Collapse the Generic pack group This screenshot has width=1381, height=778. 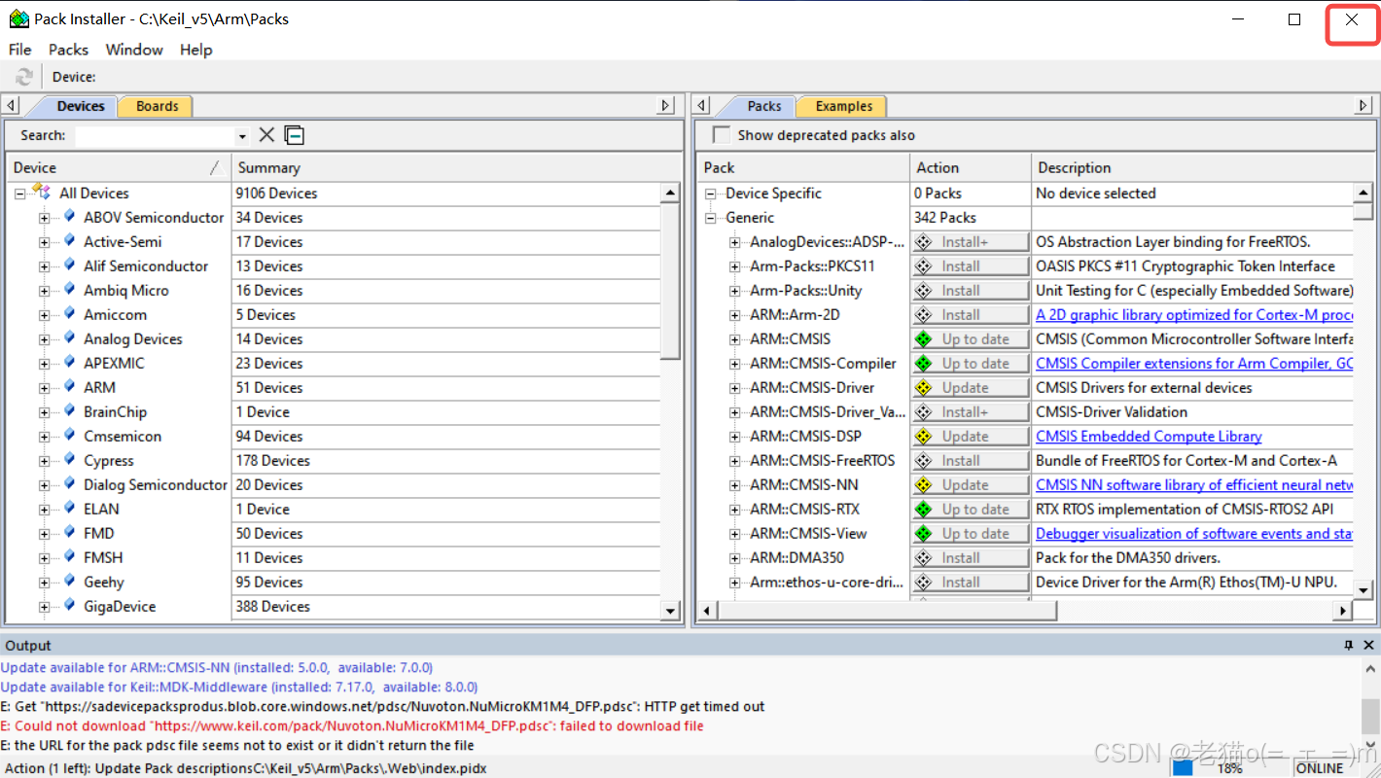point(710,218)
